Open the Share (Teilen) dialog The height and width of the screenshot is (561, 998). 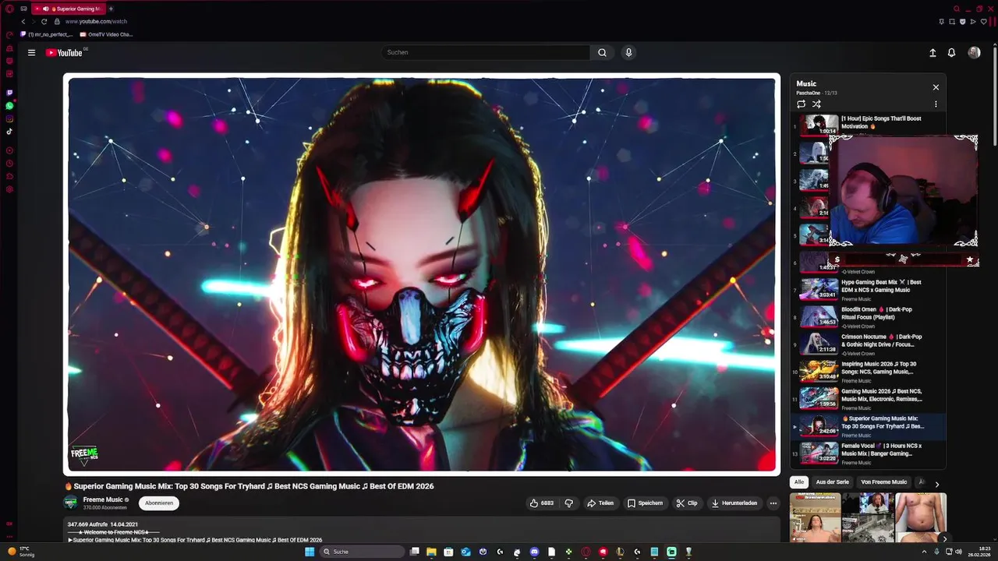[600, 503]
